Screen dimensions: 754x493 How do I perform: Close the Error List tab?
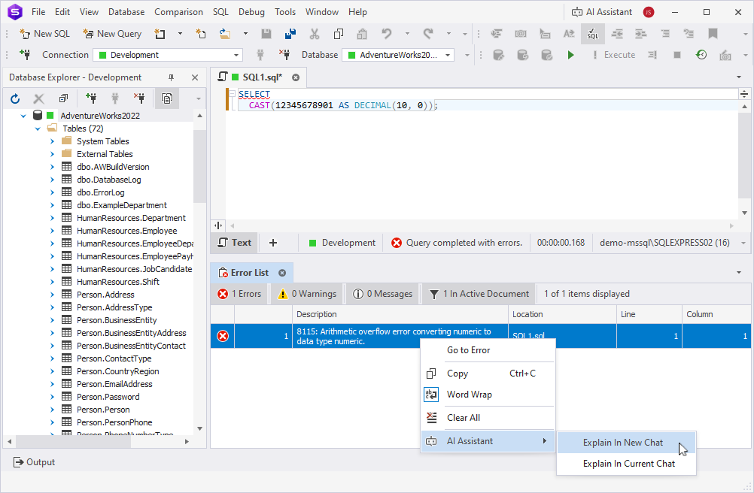pos(282,273)
